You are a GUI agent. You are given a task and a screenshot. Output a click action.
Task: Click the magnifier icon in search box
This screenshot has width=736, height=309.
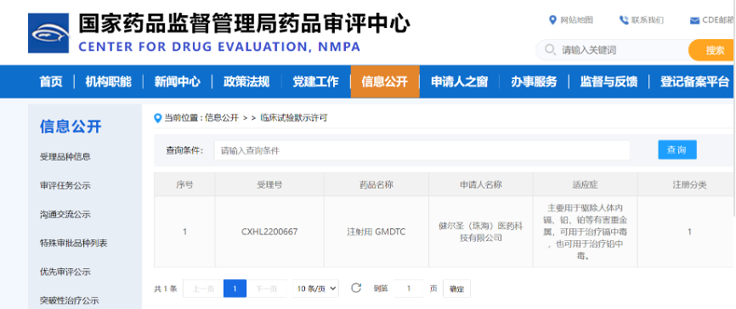[550, 50]
